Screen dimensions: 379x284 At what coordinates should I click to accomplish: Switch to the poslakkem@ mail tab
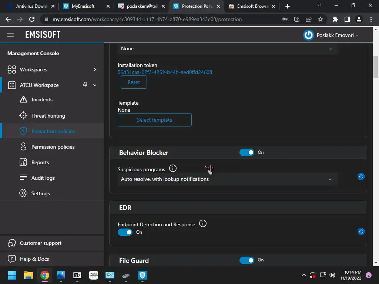tap(141, 6)
